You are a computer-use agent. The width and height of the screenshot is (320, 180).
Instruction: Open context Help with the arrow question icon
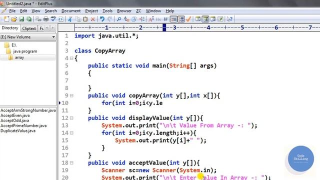point(229,19)
